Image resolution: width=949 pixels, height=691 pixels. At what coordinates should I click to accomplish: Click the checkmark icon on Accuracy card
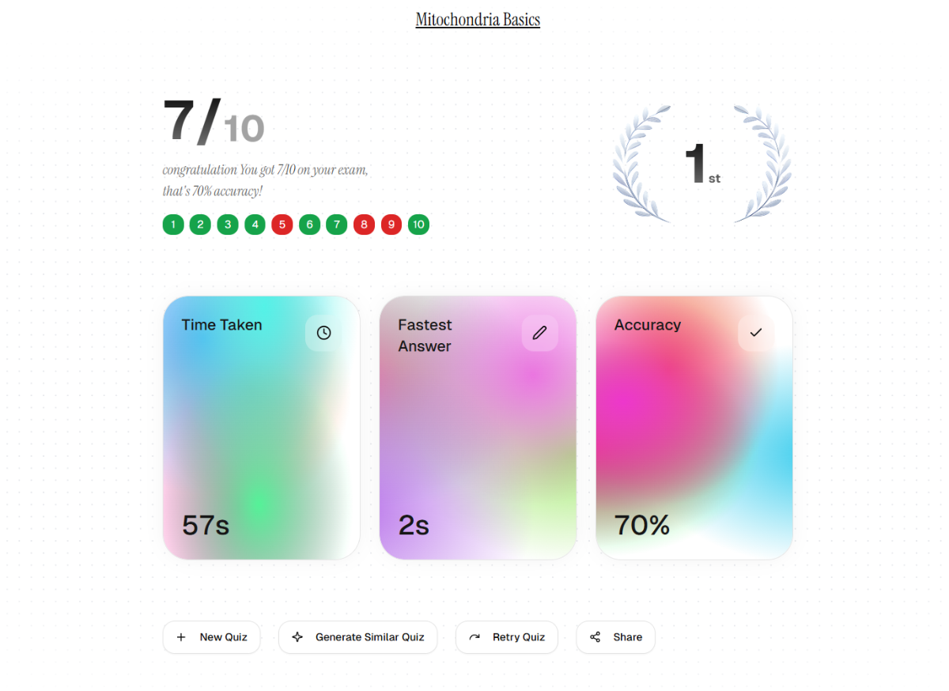756,333
